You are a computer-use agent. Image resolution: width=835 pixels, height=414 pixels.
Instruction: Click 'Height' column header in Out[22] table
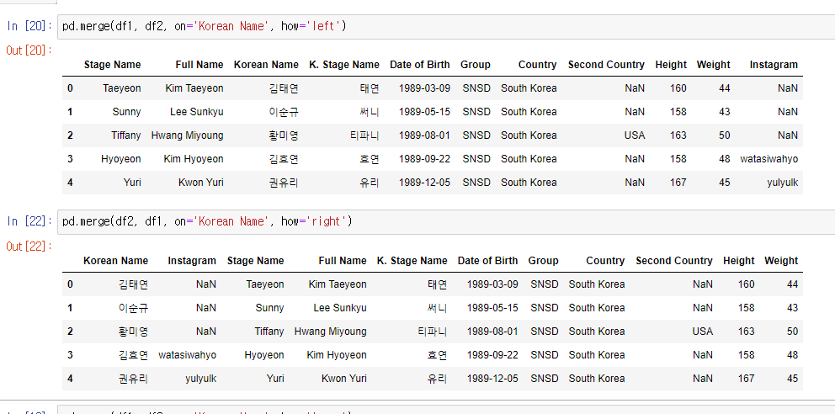tap(738, 261)
